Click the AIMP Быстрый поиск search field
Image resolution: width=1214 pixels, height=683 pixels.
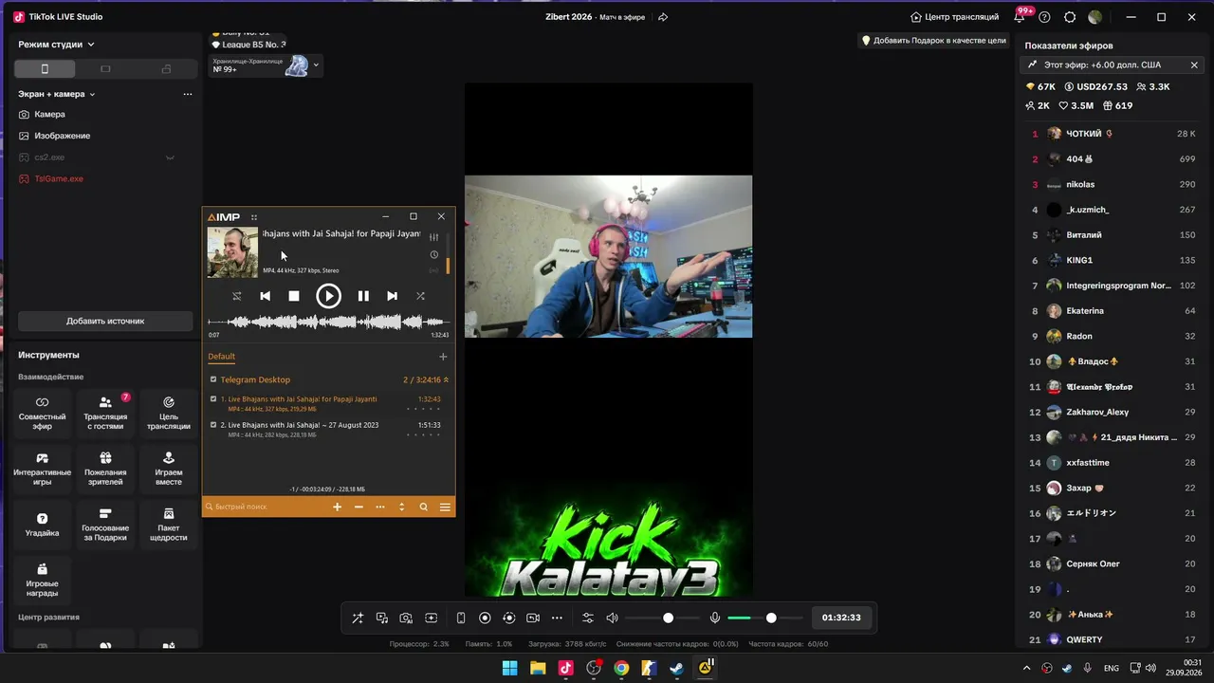[x=267, y=508]
